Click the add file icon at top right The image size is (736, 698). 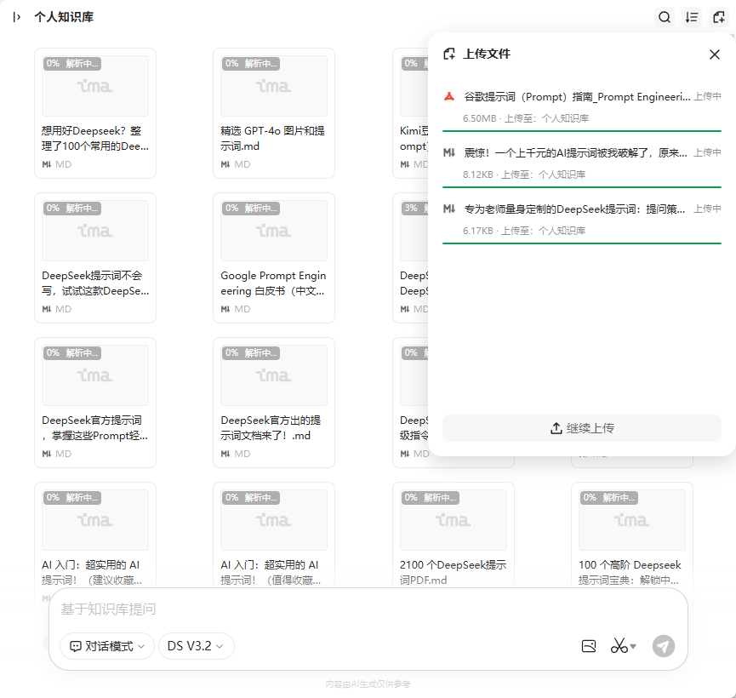(x=719, y=17)
